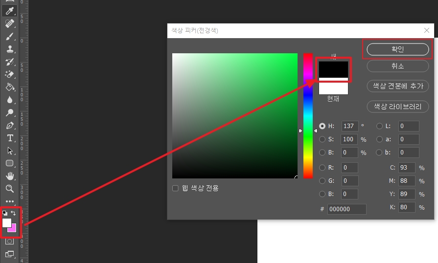Select the Lab b radio button
The width and height of the screenshot is (438, 263).
point(379,153)
